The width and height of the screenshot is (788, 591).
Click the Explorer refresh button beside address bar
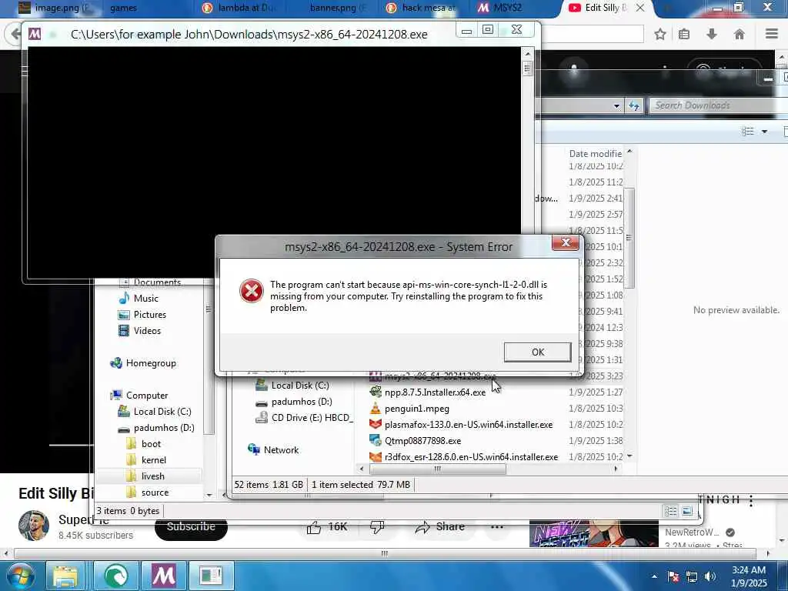634,105
